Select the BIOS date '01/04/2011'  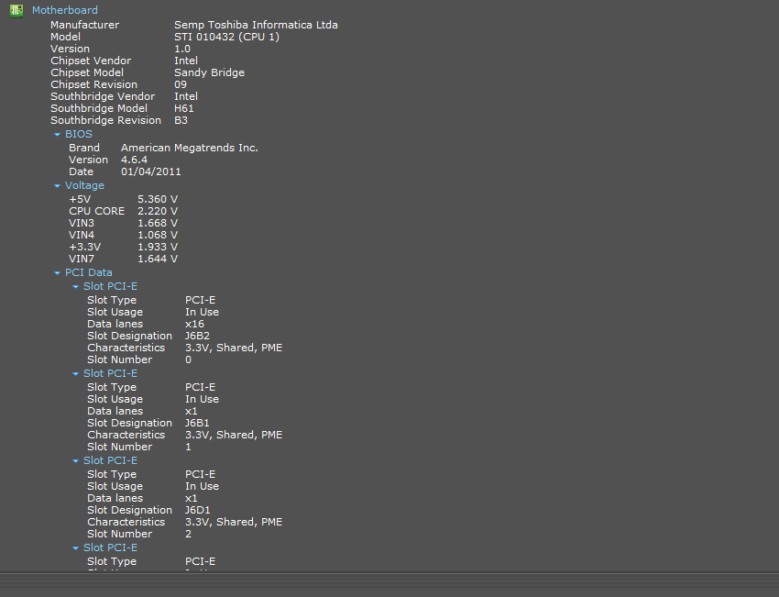click(x=151, y=171)
